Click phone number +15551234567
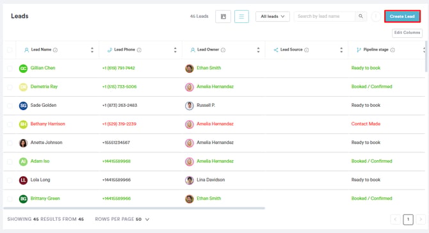This screenshot has height=233, width=429. pyautogui.click(x=116, y=143)
